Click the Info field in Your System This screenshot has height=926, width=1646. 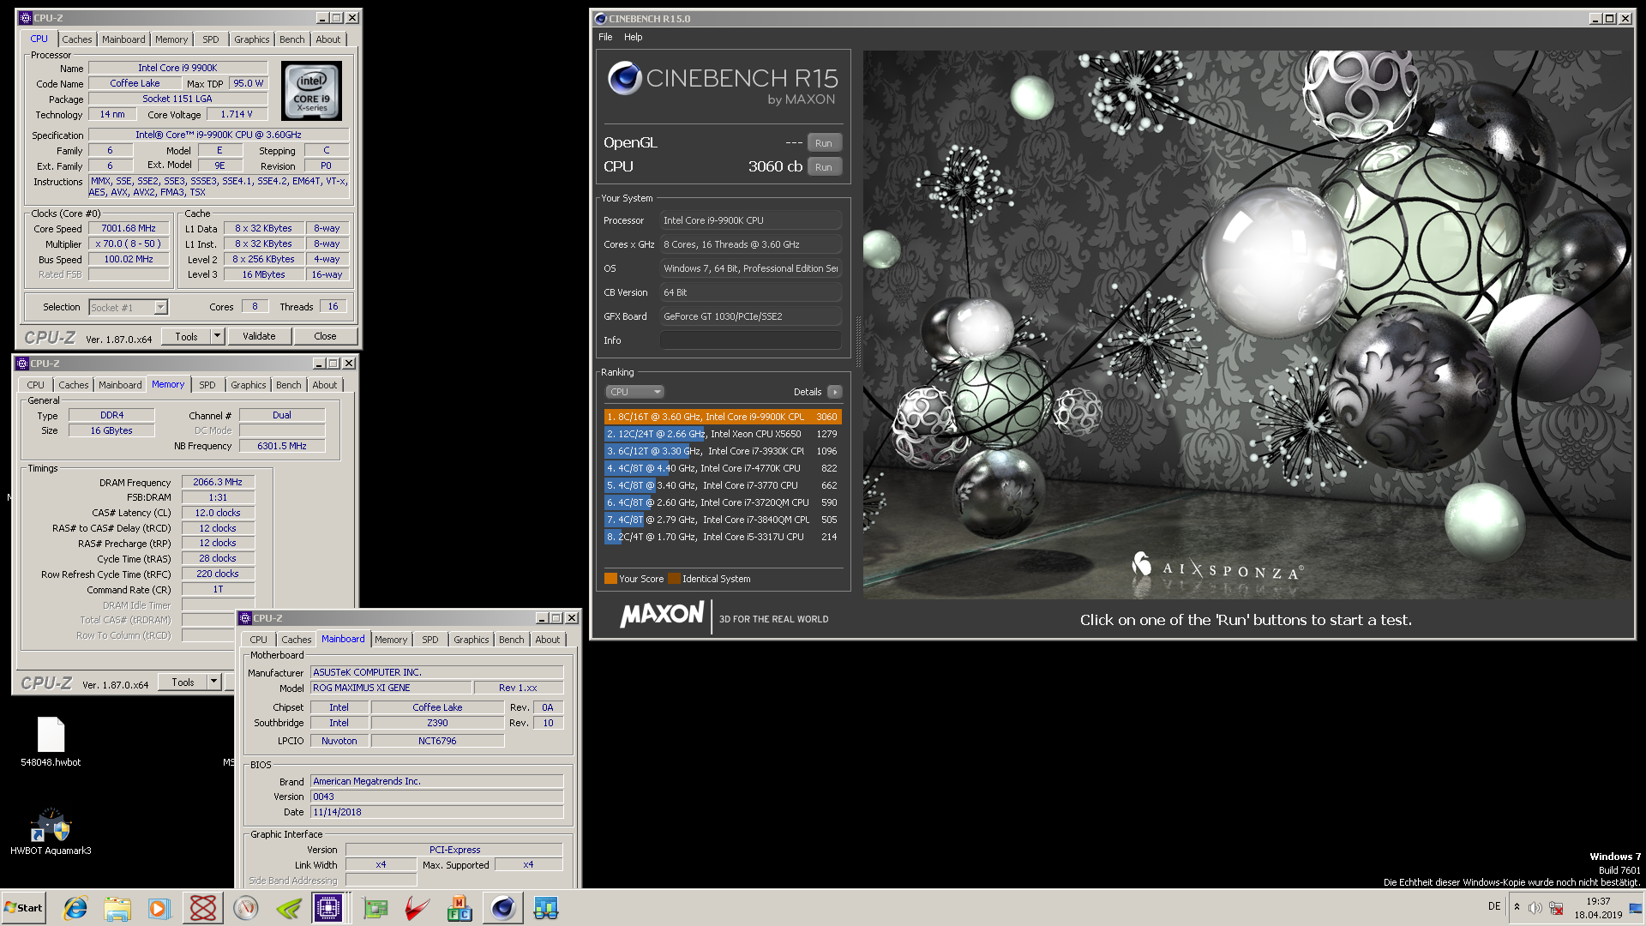click(x=751, y=340)
